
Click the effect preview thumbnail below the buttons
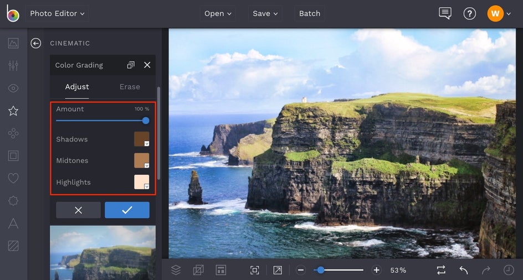tap(102, 253)
